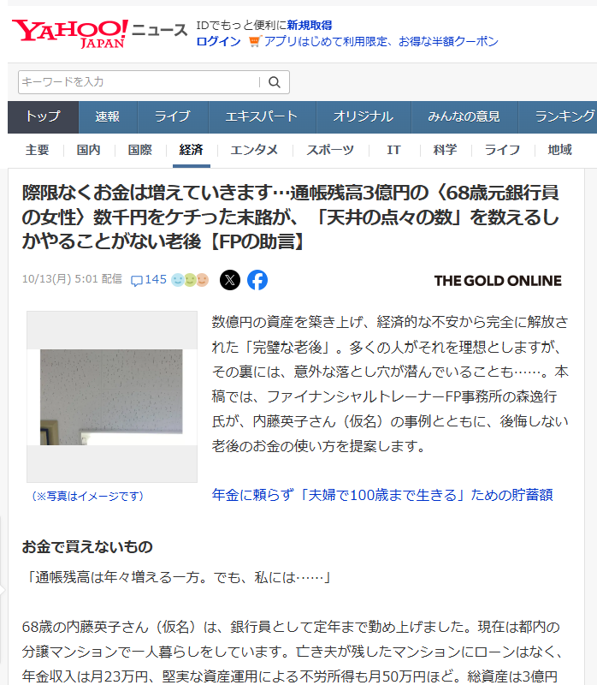Open the スポーツ category
This screenshot has height=685, width=597.
click(330, 150)
